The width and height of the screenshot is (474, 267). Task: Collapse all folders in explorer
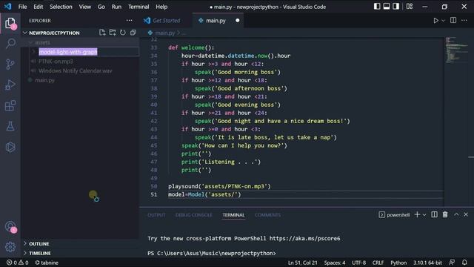[x=133, y=33]
